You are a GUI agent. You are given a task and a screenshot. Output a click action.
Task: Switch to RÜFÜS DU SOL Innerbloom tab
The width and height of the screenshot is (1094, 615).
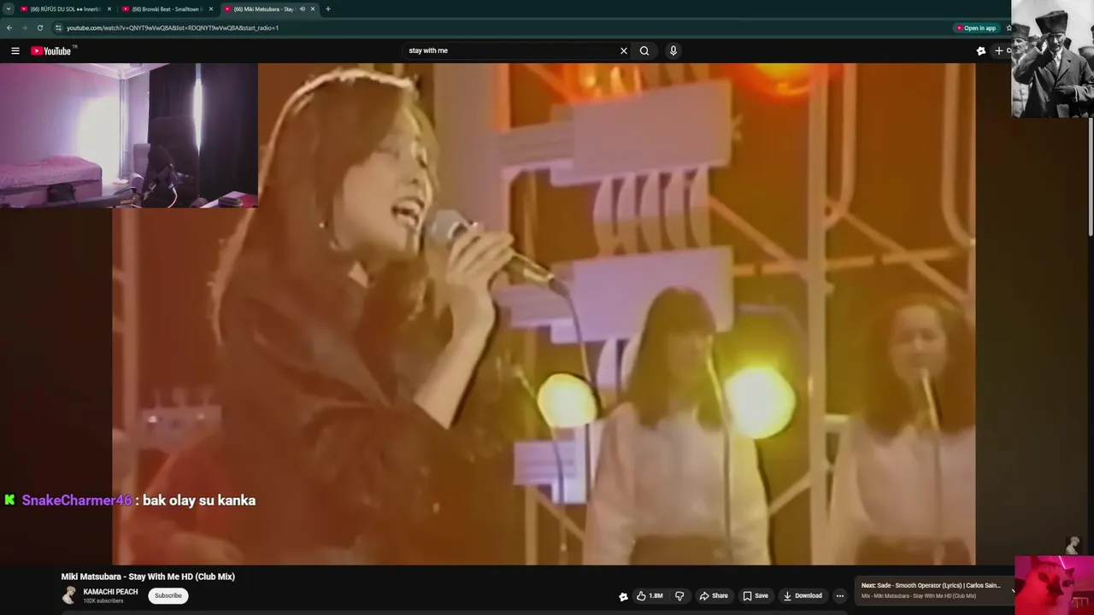pyautogui.click(x=64, y=9)
